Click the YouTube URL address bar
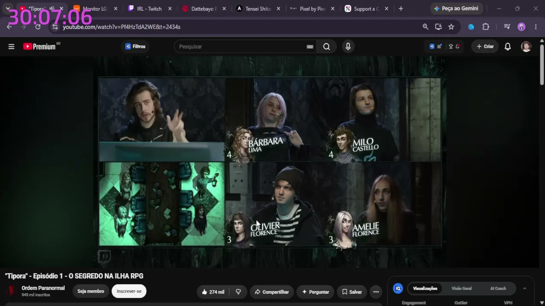 [121, 27]
